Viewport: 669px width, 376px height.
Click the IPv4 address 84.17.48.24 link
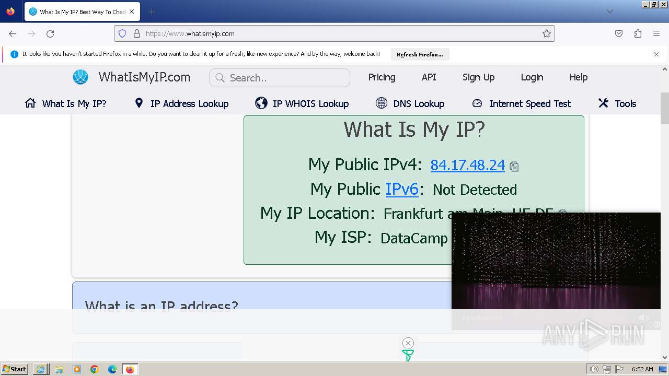[467, 165]
